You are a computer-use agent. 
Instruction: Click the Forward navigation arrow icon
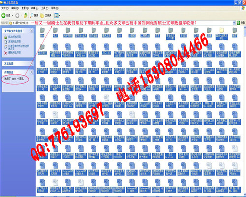(x=17, y=16)
